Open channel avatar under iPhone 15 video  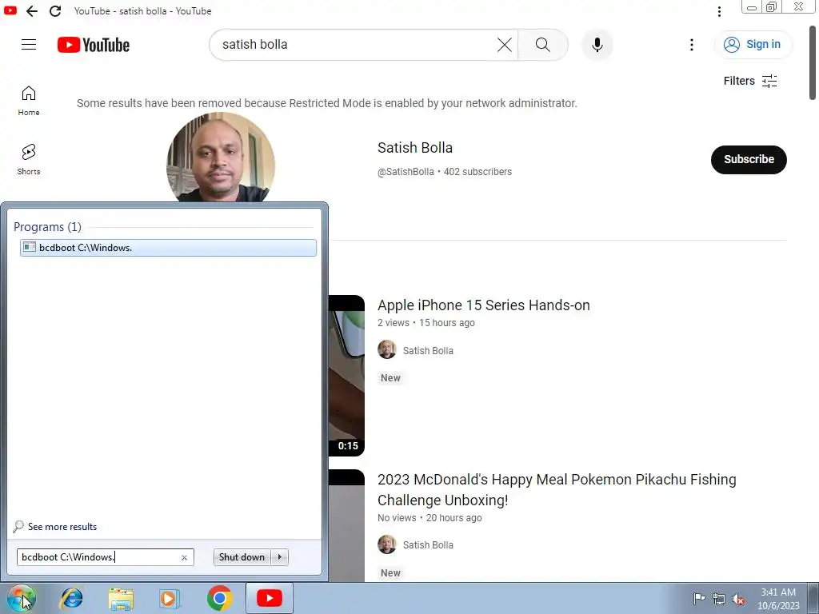point(386,350)
